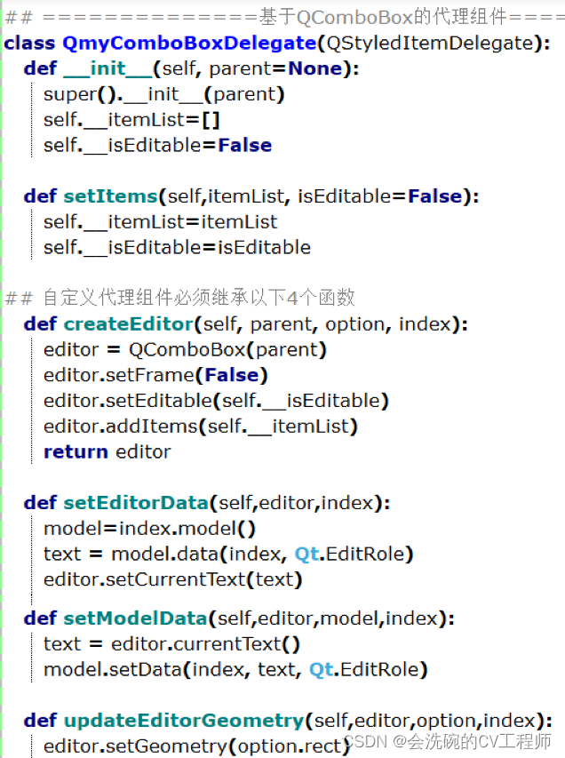565x758 pixels.
Task: Click the setModelData function name
Action: pyautogui.click(x=135, y=618)
